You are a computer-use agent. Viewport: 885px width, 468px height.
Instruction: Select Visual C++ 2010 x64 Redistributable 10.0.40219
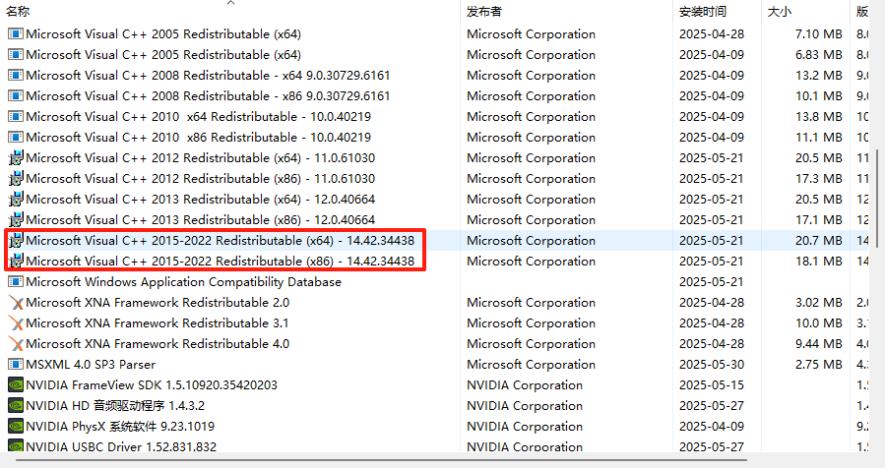199,117
